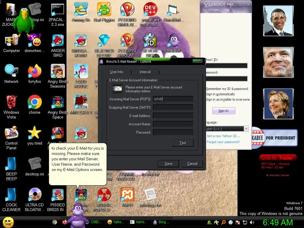
Task: Open the Messenger menu in Yahoo Messenger
Action: [x=210, y=10]
